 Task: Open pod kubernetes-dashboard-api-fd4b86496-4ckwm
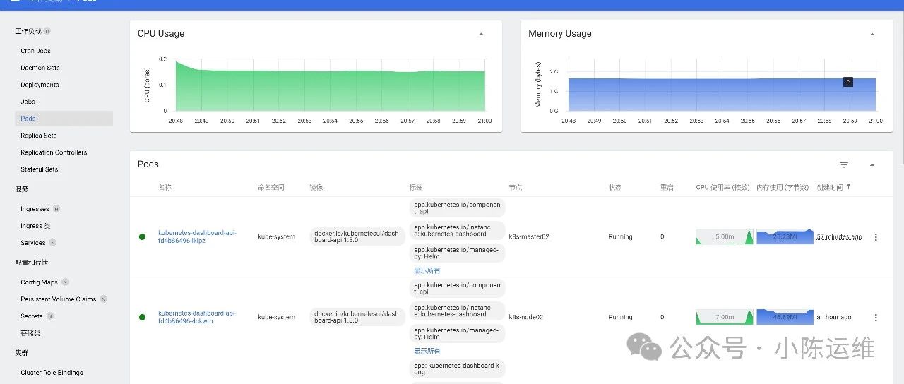(197, 317)
